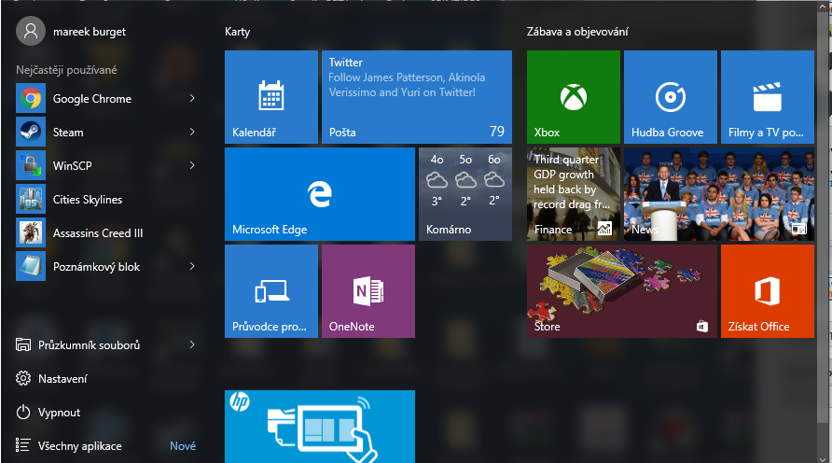The height and width of the screenshot is (463, 832).
Task: Expand Google Chrome jump list arrow
Action: click(192, 98)
